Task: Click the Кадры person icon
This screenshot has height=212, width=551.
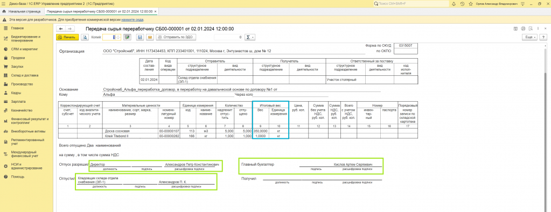Action: (x=5, y=93)
